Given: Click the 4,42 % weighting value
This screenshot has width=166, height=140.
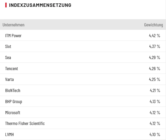Looking at the screenshot, I should click(154, 36).
